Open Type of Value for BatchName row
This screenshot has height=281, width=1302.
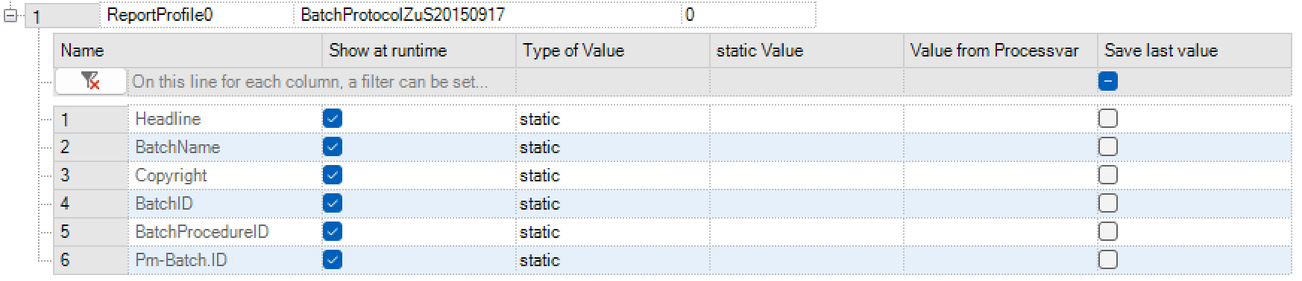(x=613, y=147)
